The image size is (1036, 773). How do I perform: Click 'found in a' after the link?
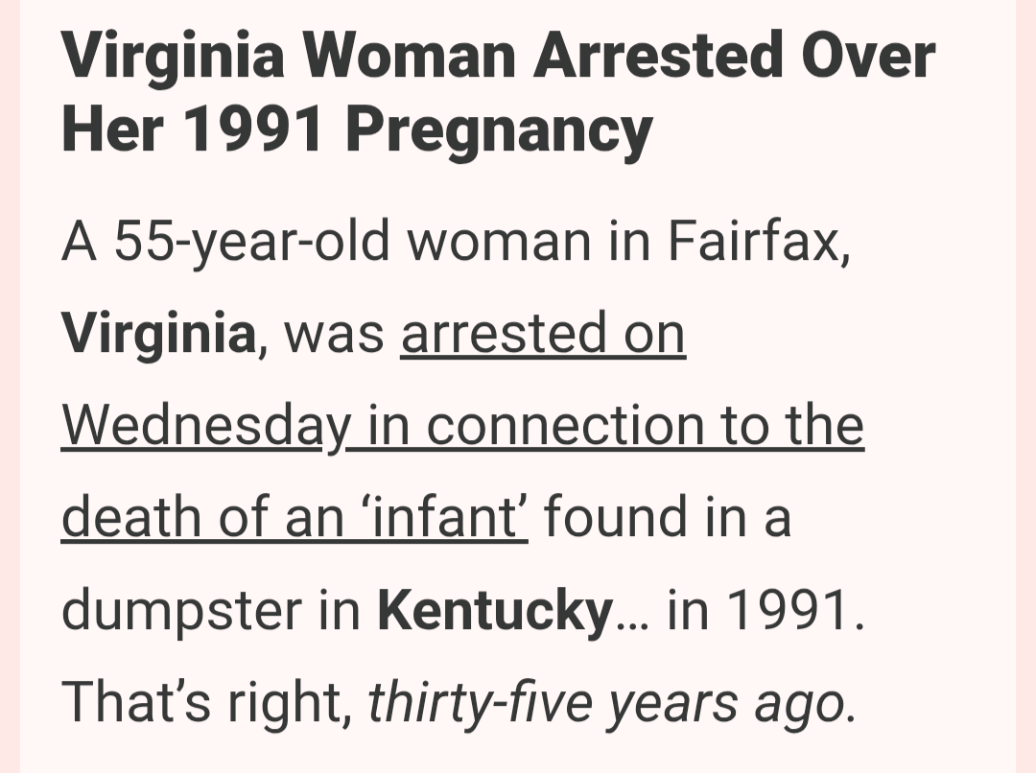pyautogui.click(x=668, y=518)
